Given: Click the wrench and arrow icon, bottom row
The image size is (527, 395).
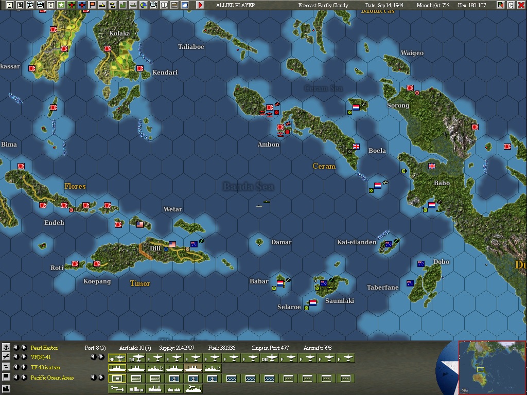Looking at the screenshot, I should 117,389.
